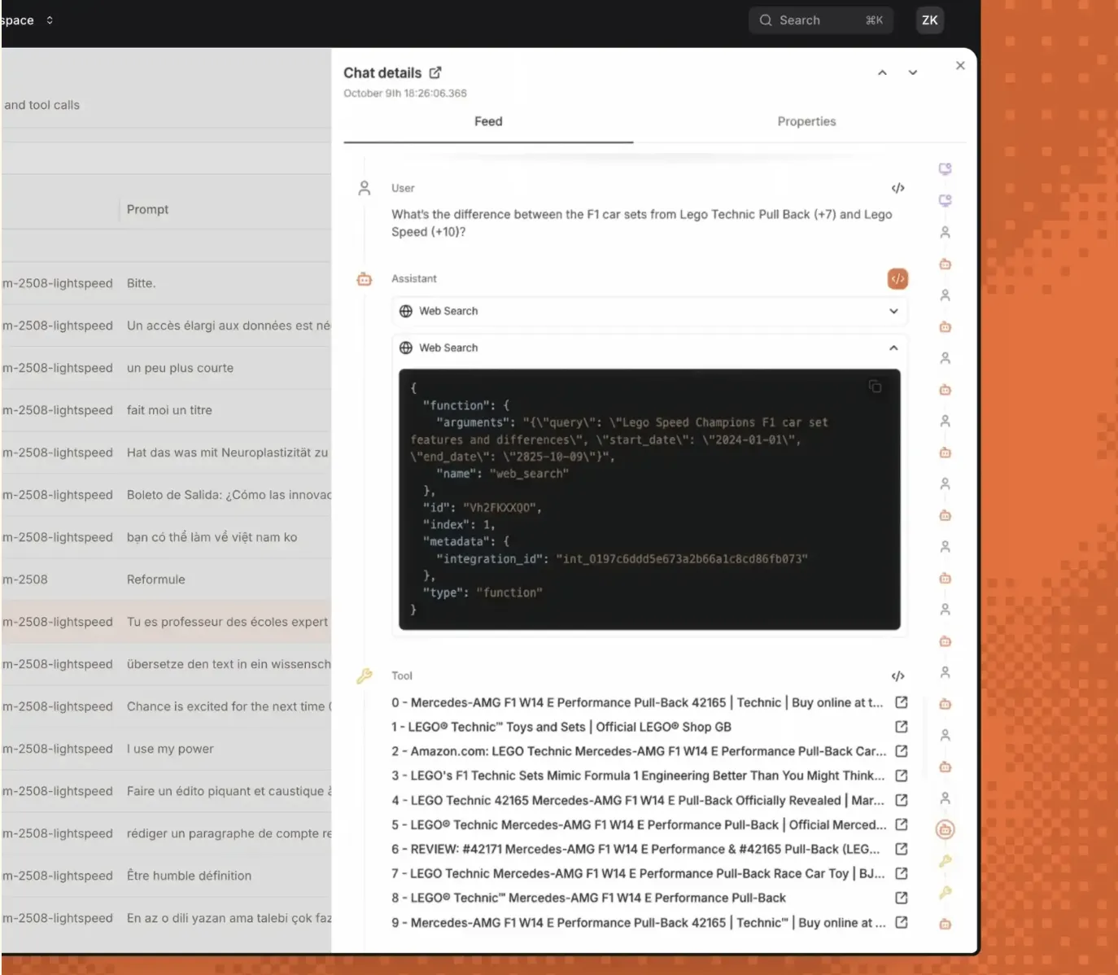Toggle raw code view for Assistant message
The width and height of the screenshot is (1118, 975).
tap(897, 278)
